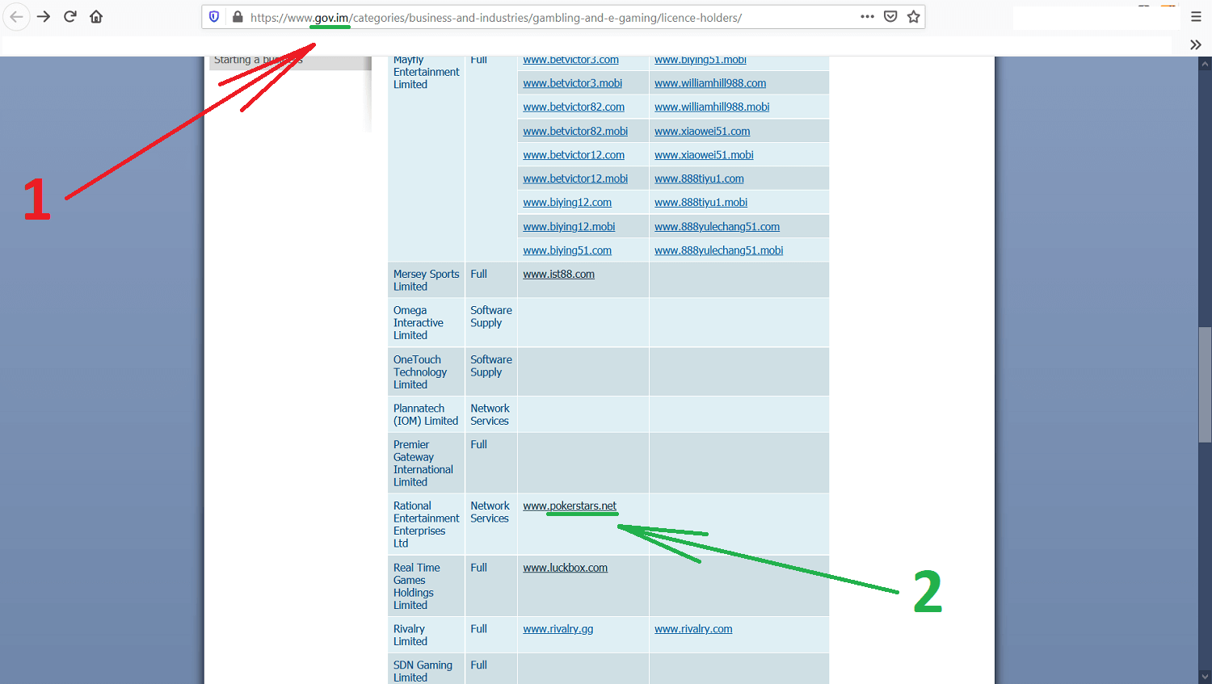Image resolution: width=1212 pixels, height=684 pixels.
Task: Reload the current page
Action: pos(70,17)
